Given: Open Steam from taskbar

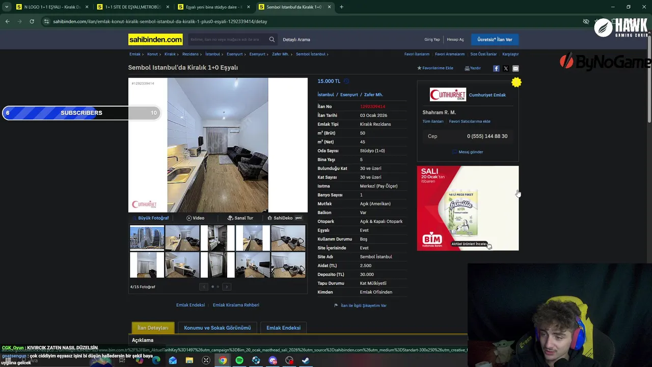Looking at the screenshot, I should point(306,360).
